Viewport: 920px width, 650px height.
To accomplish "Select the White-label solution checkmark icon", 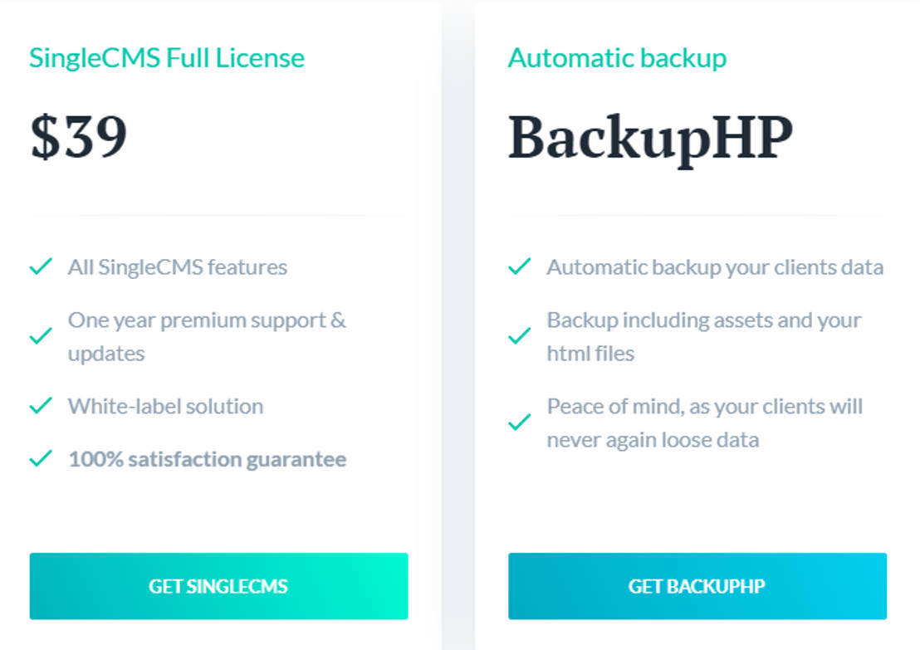I will point(41,406).
